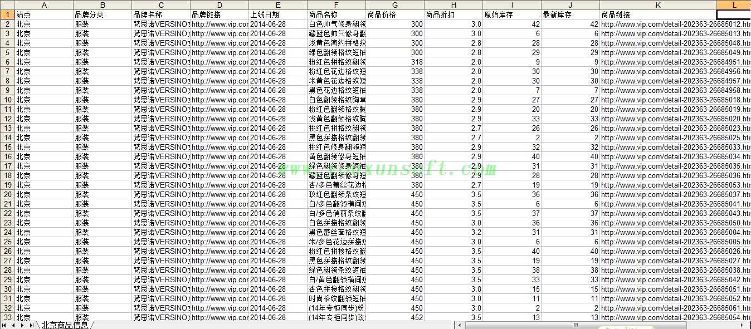Click the Select All corner box
Image resolution: width=751 pixels, height=329 pixels.
pyautogui.click(x=7, y=5)
